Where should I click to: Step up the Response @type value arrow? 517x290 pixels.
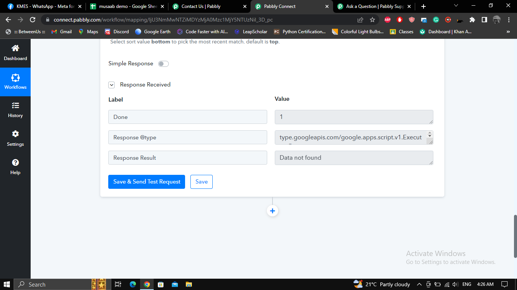[x=430, y=133]
